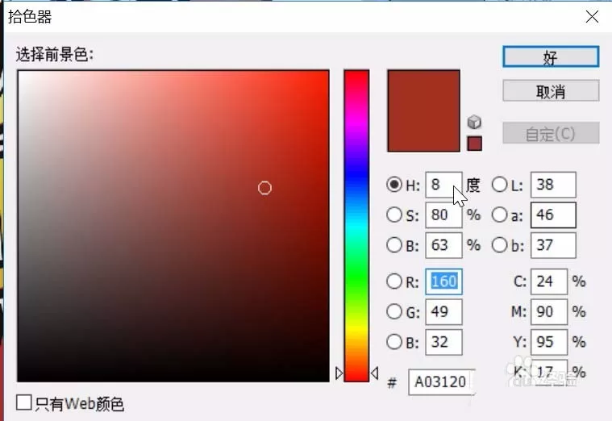Click the large new color preview swatch

423,111
